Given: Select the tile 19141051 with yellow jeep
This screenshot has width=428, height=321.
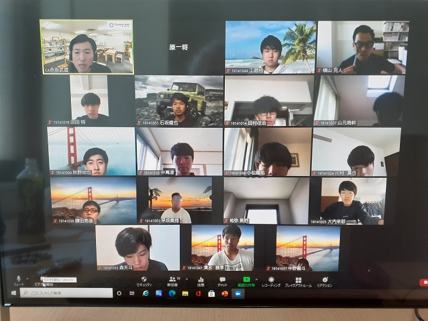Looking at the screenshot, I should point(179,101).
